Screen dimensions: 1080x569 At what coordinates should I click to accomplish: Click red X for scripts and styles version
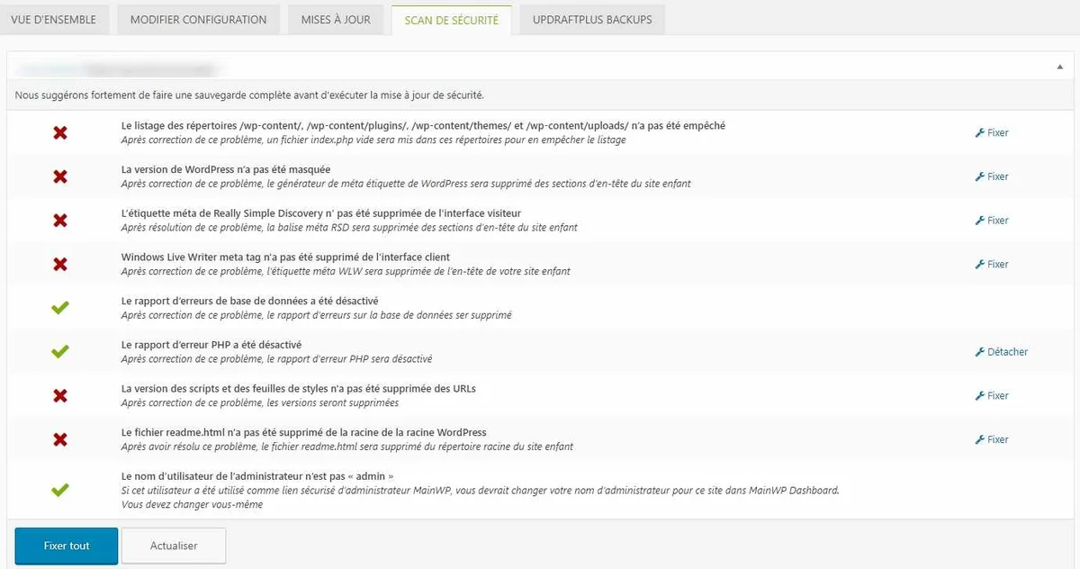[59, 396]
